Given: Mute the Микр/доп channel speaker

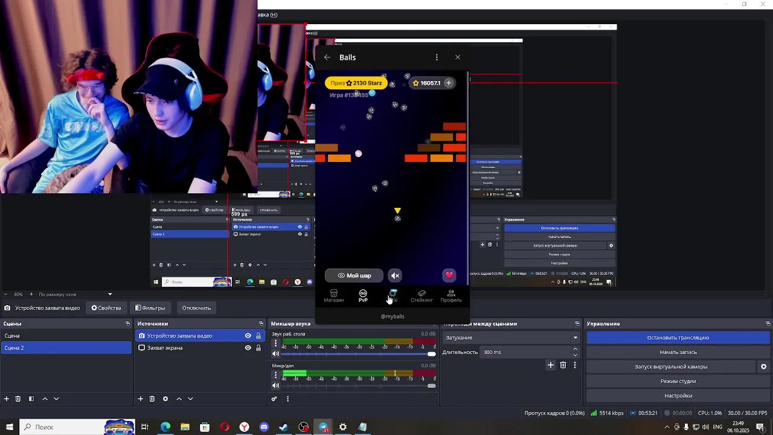Looking at the screenshot, I should pyautogui.click(x=276, y=385).
